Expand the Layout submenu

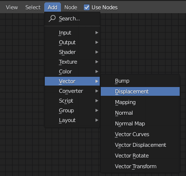click(73, 120)
